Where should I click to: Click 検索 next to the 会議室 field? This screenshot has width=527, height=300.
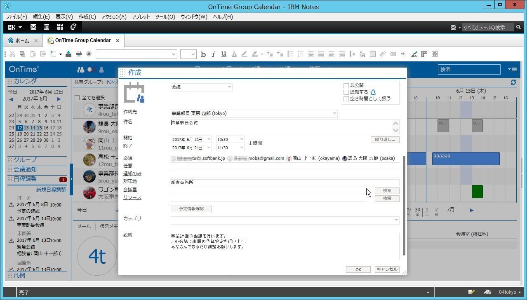click(386, 190)
